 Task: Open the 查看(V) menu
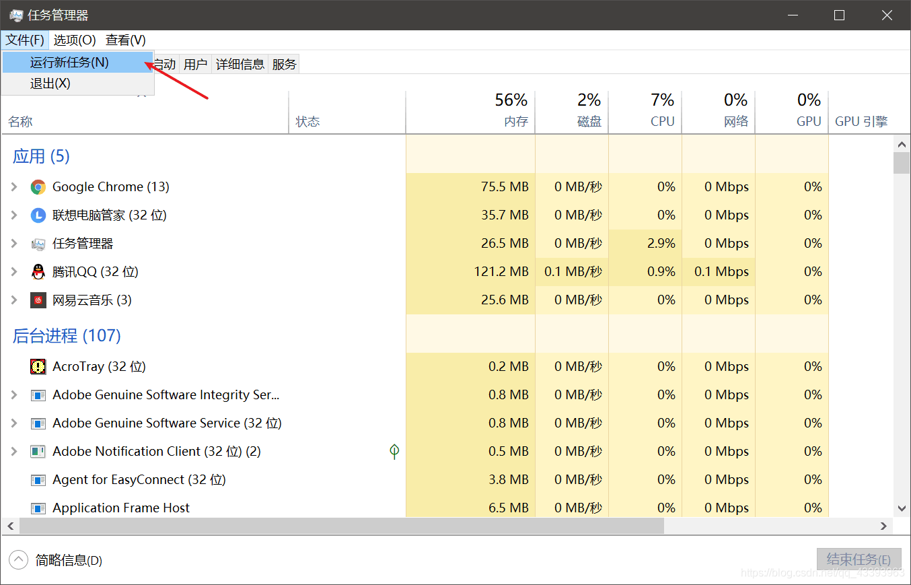coord(126,40)
